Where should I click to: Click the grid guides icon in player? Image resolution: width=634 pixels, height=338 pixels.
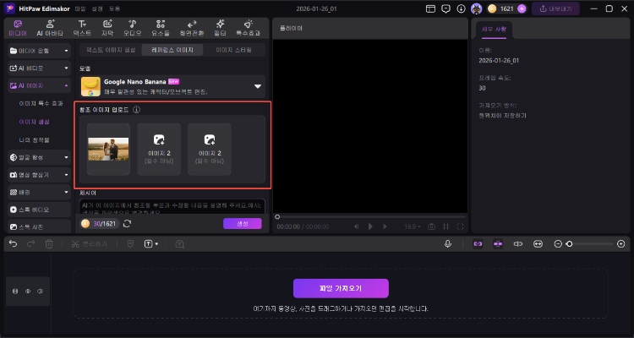445,226
